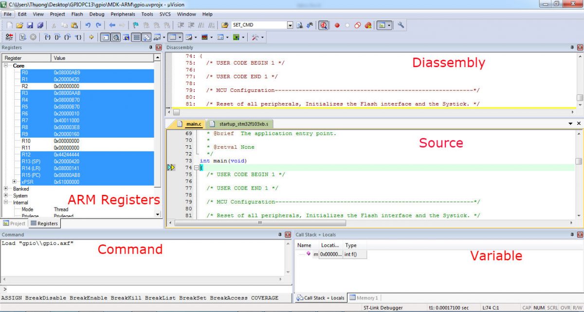Click the Kill All Breakpoints icon
The image size is (584, 312).
[368, 24]
